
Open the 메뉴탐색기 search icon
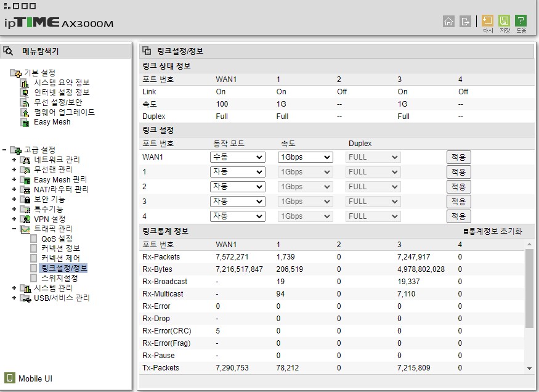[x=8, y=51]
